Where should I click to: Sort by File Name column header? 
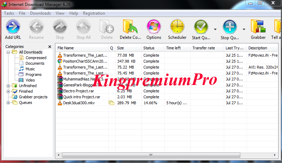(82, 48)
